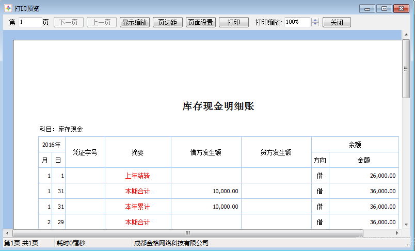Click the horizontal scrollbar right arrow

pos(398,233)
